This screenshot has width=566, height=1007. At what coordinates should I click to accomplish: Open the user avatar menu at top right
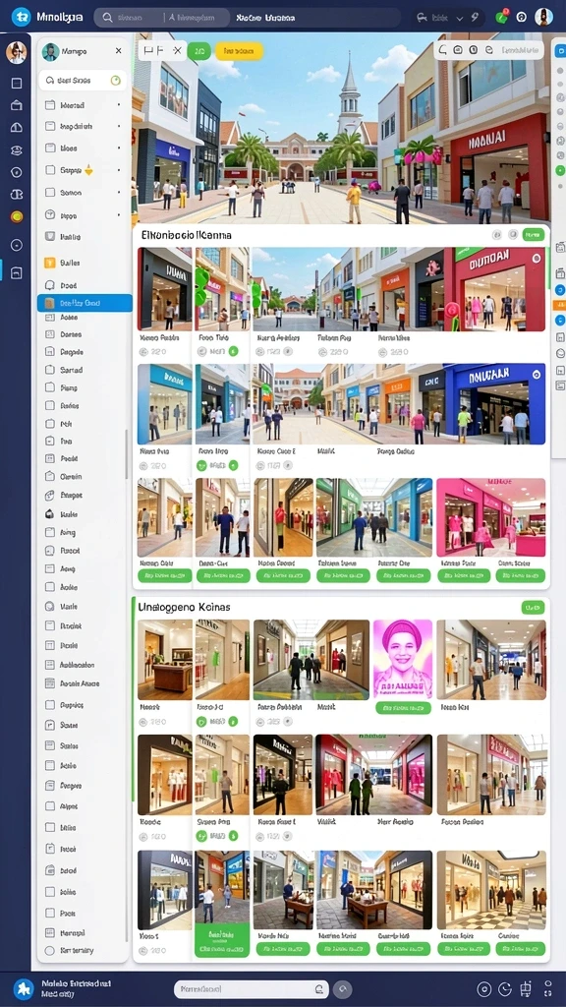[x=543, y=17]
